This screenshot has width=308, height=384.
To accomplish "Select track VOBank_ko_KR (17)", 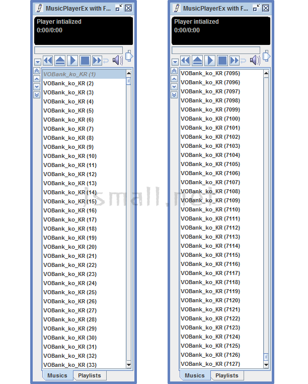I will 84,220.
